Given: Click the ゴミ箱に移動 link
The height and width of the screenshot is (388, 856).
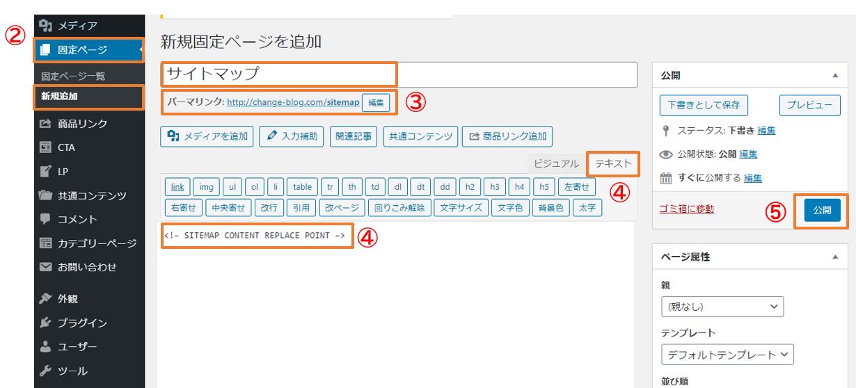Looking at the screenshot, I should pos(686,209).
